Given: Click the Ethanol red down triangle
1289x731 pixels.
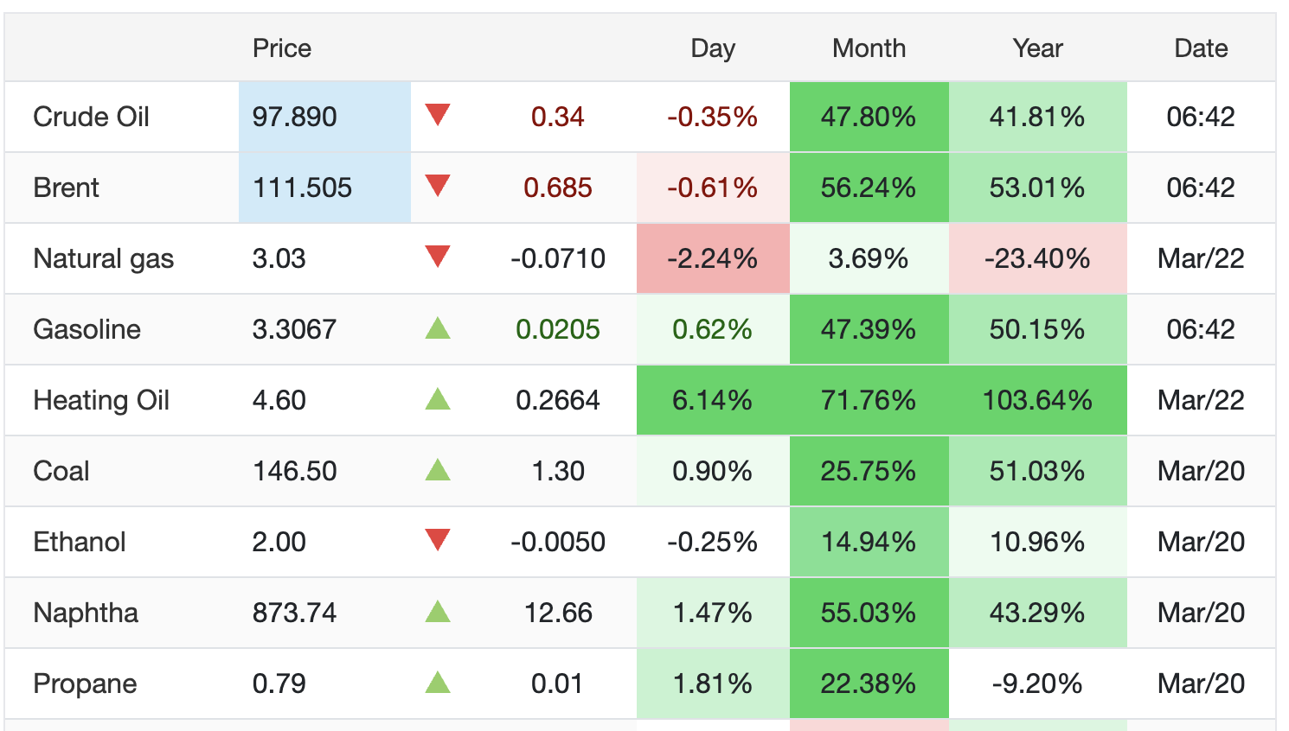Looking at the screenshot, I should [x=438, y=540].
